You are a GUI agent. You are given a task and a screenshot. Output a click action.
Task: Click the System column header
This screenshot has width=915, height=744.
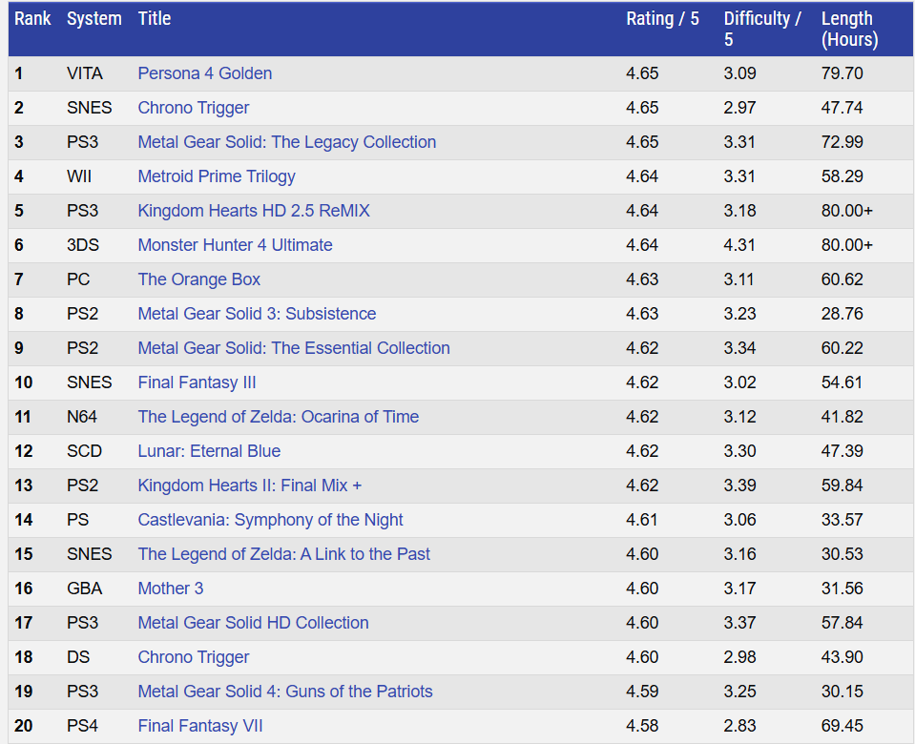click(x=94, y=19)
